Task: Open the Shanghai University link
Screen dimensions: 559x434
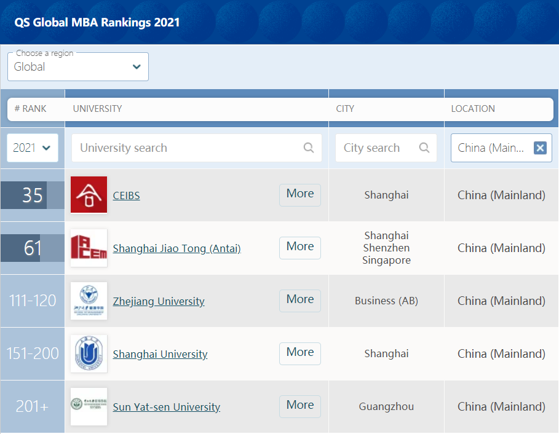Action: pos(160,354)
